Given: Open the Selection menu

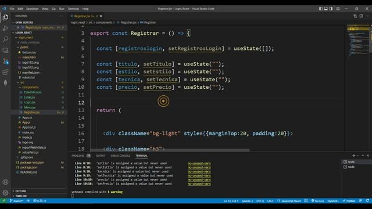Looking at the screenshot, I should [x=32, y=9].
